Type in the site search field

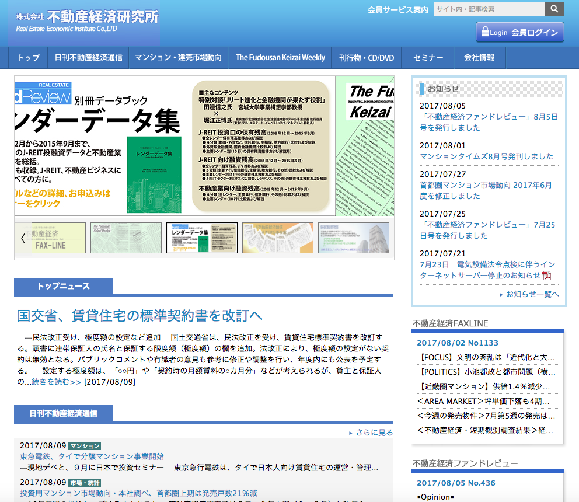pyautogui.click(x=489, y=9)
